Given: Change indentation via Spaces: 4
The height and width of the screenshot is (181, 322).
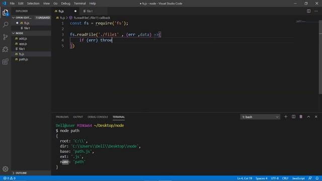Looking at the screenshot, I should pos(262,178).
